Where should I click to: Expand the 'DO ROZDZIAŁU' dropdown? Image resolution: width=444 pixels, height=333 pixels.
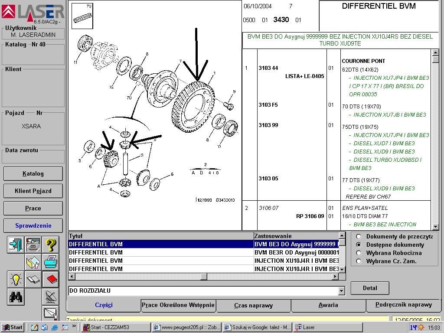click(342, 291)
